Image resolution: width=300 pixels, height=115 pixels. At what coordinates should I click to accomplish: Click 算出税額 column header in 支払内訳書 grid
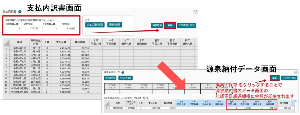coord(80,42)
